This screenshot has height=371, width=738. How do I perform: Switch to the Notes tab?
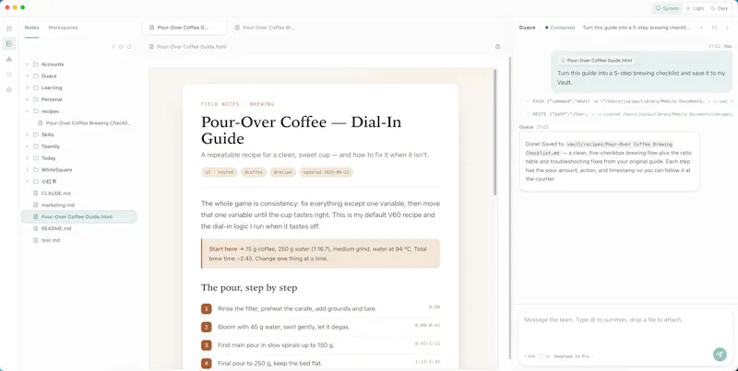31,28
